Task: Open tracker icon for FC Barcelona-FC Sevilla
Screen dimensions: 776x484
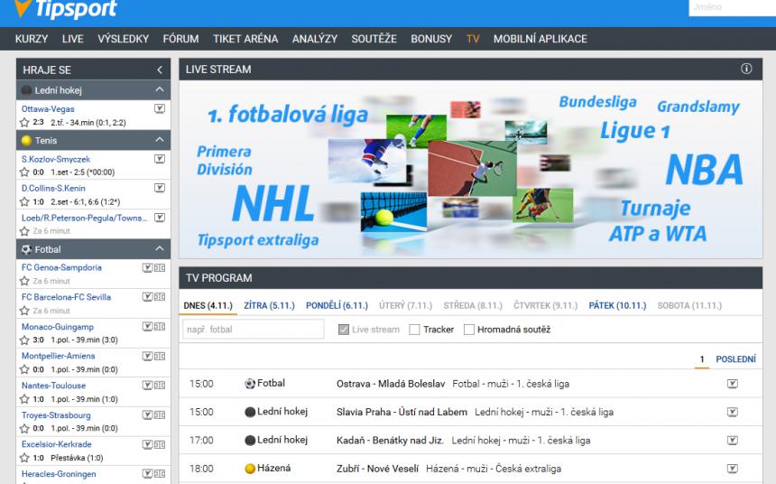Action: pyautogui.click(x=160, y=297)
